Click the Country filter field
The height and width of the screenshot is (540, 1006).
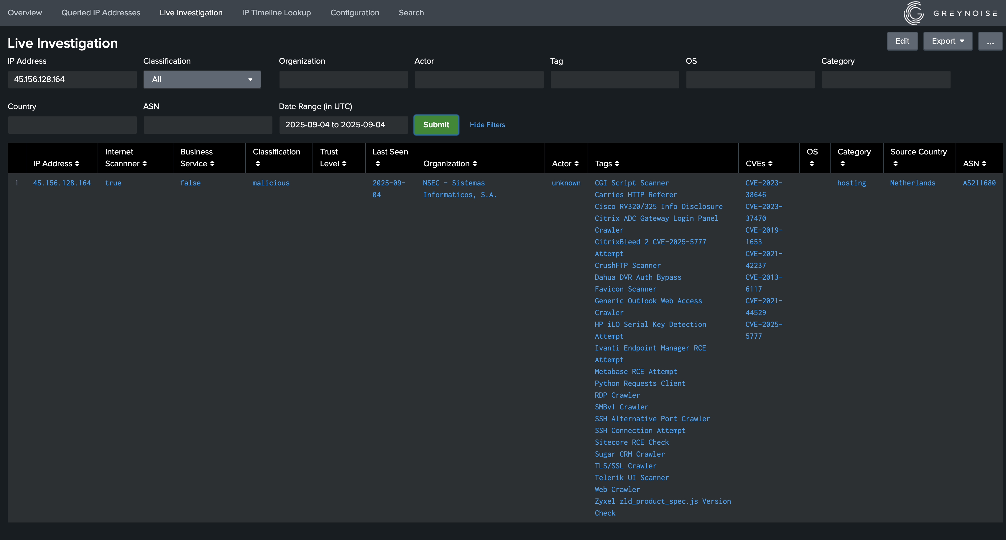pos(72,125)
